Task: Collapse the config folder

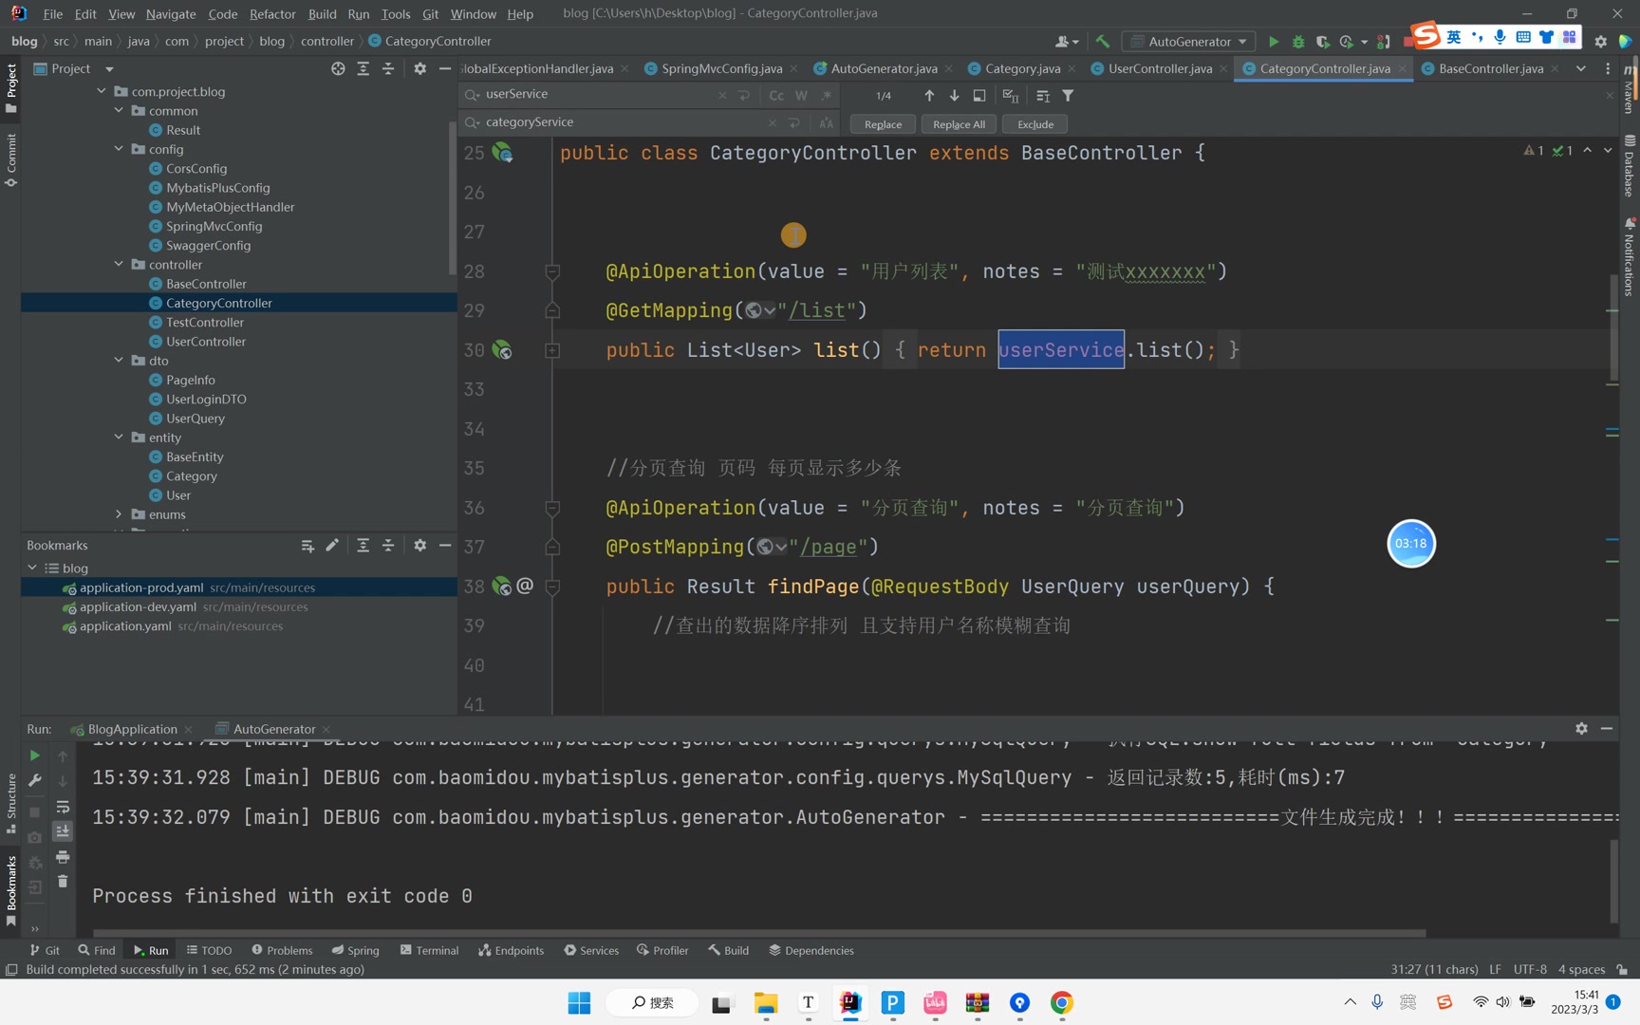Action: 120,149
